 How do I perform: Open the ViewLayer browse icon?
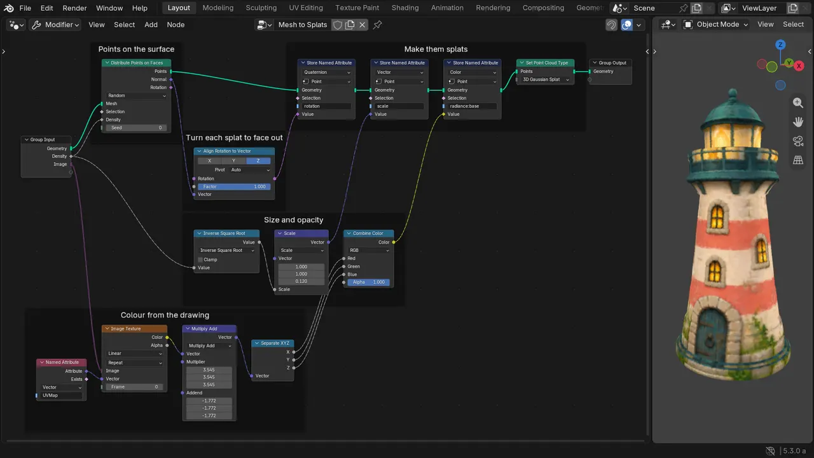tap(729, 8)
